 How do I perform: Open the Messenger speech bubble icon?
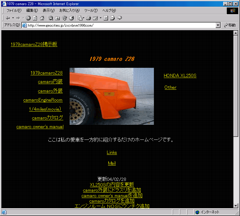coord(119,18)
